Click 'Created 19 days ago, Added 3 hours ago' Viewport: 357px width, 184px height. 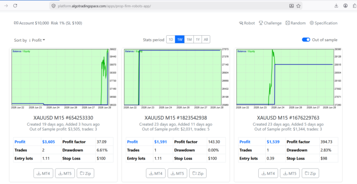coord(63,124)
